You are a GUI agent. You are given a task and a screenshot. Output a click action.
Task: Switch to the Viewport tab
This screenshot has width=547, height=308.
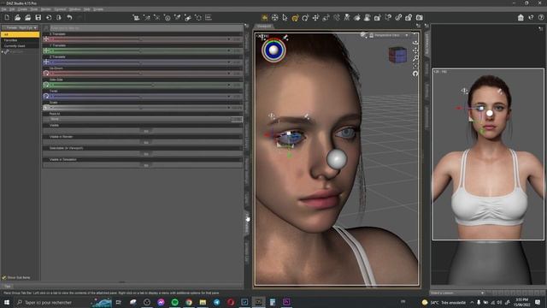[264, 27]
